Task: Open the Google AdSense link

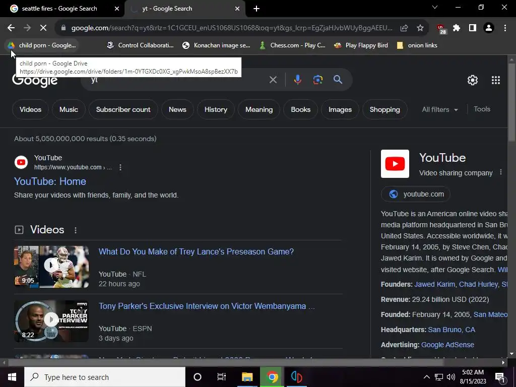Action: click(x=447, y=345)
